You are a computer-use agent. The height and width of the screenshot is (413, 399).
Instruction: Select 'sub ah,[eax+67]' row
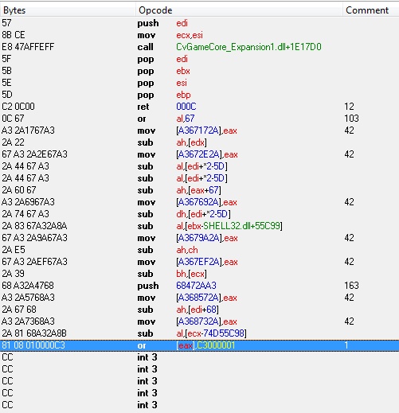199,190
